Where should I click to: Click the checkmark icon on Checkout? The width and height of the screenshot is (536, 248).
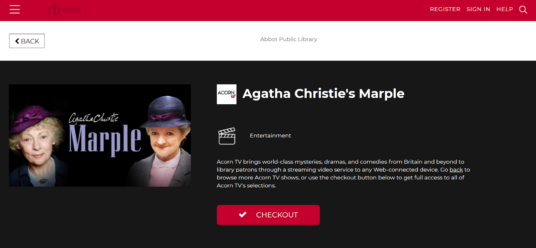243,215
